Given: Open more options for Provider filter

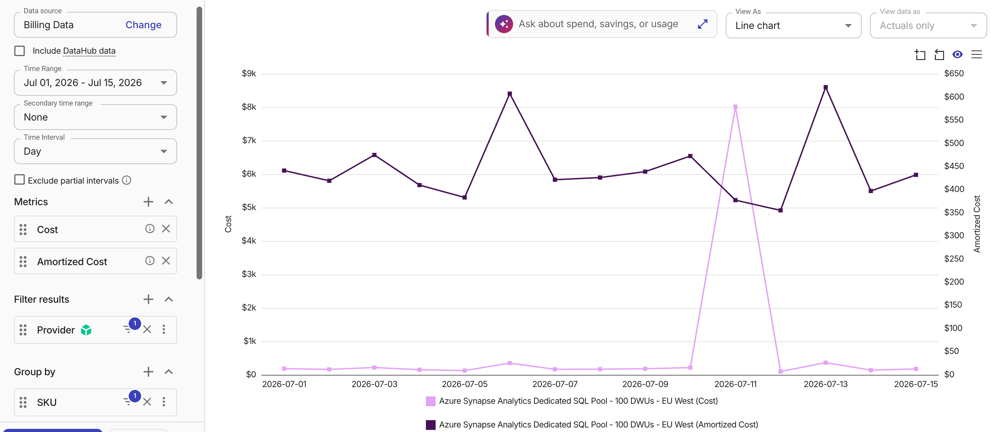Looking at the screenshot, I should tap(164, 329).
